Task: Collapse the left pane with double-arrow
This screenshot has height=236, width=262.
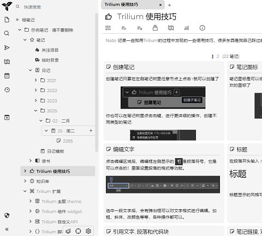Action: pyautogui.click(x=7, y=229)
